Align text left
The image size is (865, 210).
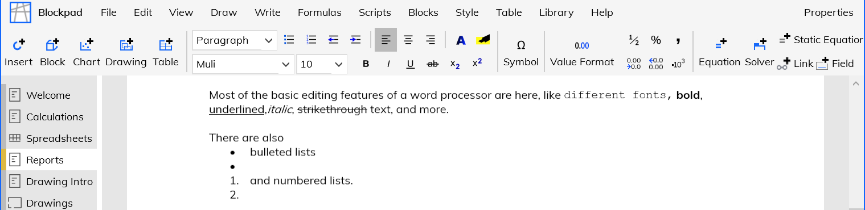coord(386,40)
